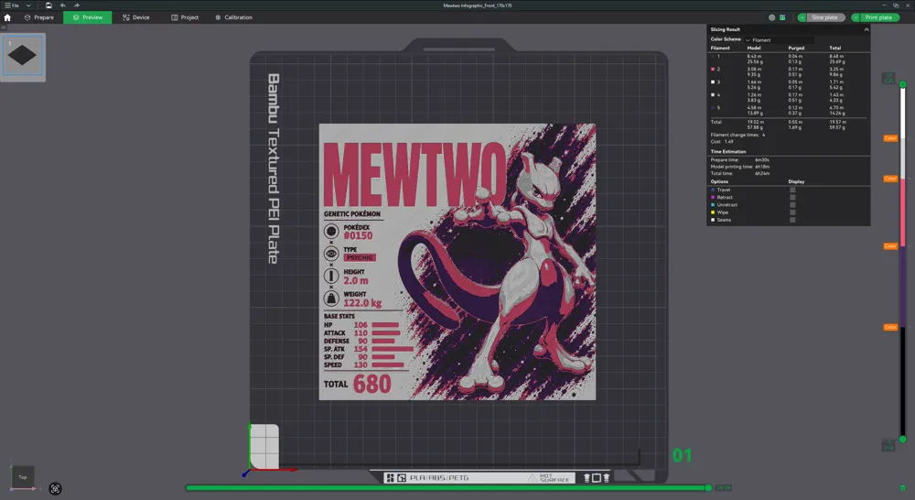Click the Slice plate button
This screenshot has height=500, width=915.
point(824,17)
